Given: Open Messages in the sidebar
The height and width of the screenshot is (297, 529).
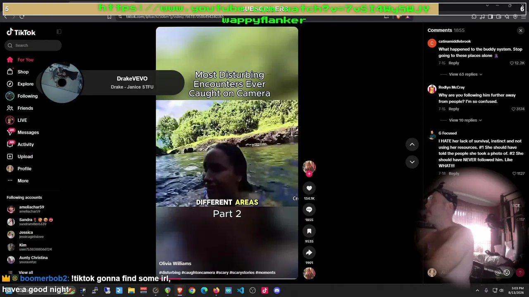Looking at the screenshot, I should coord(22,132).
